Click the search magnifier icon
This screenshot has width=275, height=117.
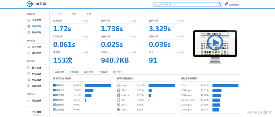pyautogui.click(x=220, y=5)
